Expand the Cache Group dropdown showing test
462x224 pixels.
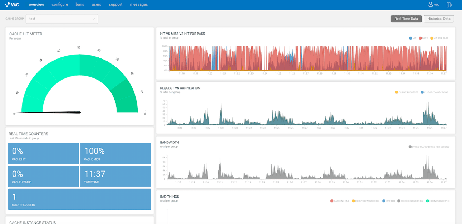pos(62,19)
